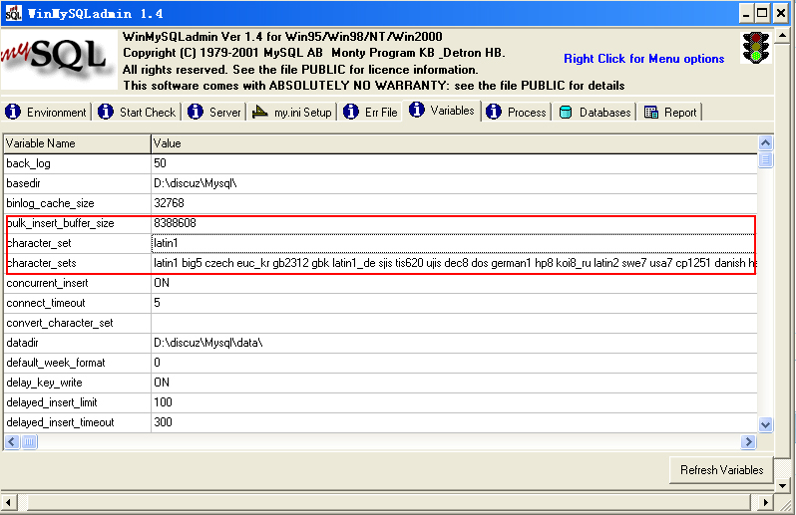Click the convert_character_set variable name
The width and height of the screenshot is (796, 515).
60,323
